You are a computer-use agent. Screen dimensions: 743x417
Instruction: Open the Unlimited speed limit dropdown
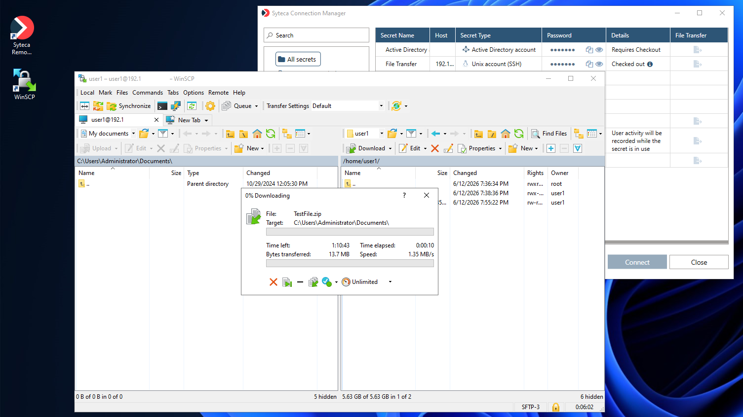[390, 282]
